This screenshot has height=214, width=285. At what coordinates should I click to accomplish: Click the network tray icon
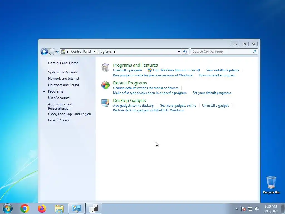(x=250, y=209)
